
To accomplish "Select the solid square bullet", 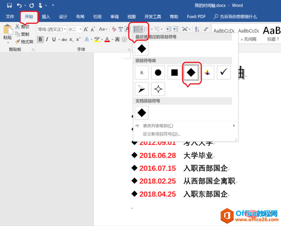I will point(175,72).
